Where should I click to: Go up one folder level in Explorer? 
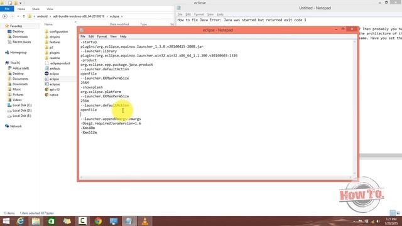[x=24, y=16]
